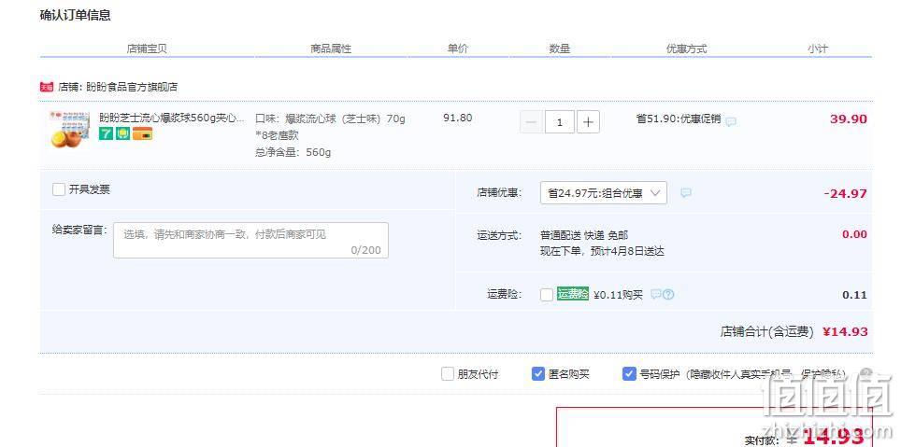Open the product thumbnail image
This screenshot has height=447, width=901.
[69, 130]
